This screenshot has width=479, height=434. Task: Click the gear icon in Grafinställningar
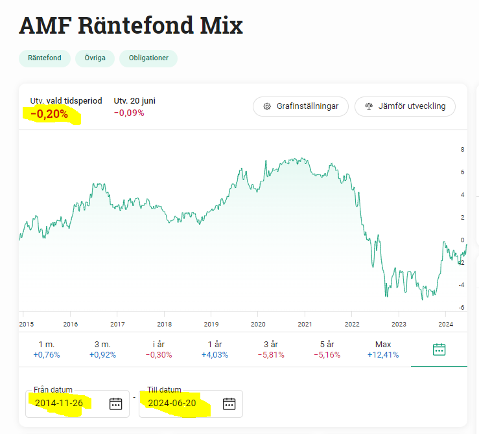[266, 106]
